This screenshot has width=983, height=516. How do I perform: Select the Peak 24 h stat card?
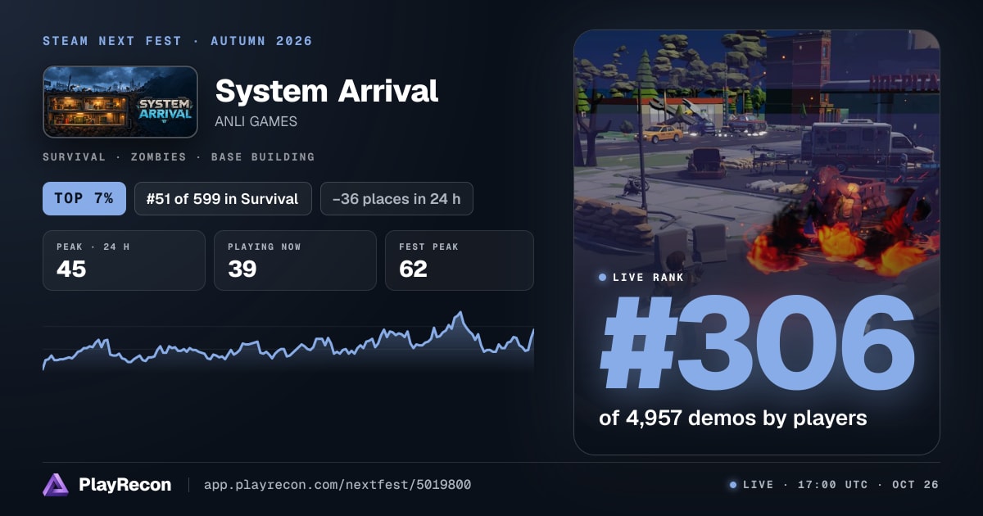(x=124, y=260)
